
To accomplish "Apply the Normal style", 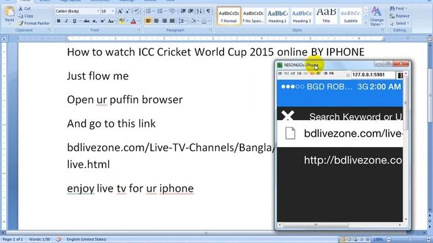I will (x=229, y=16).
